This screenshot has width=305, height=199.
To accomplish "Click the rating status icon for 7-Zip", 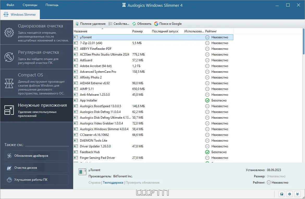I will (x=207, y=43).
